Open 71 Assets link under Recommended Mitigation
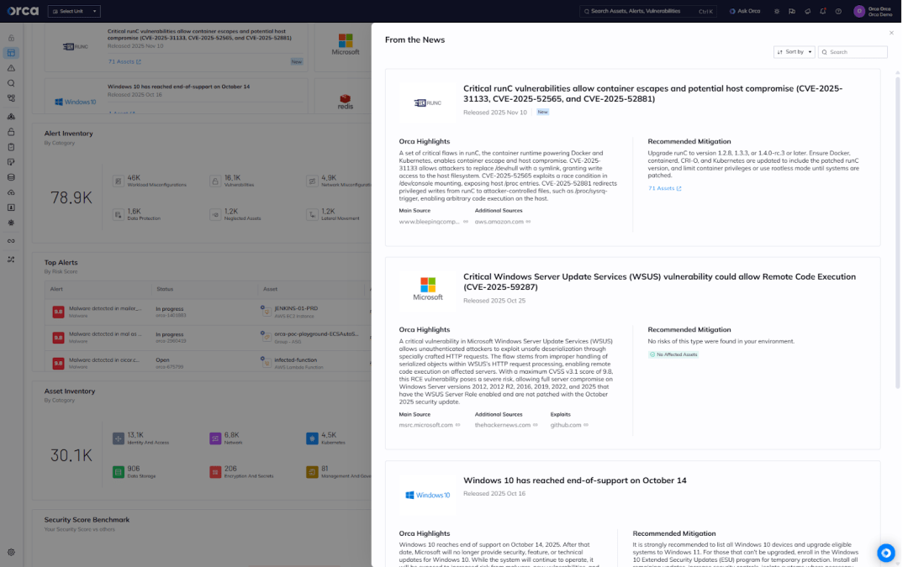908x567 pixels. (x=664, y=188)
